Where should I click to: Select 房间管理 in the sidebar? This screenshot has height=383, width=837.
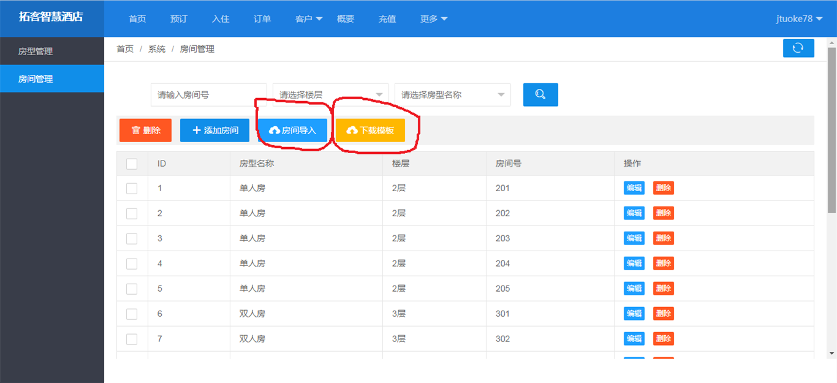click(x=52, y=79)
